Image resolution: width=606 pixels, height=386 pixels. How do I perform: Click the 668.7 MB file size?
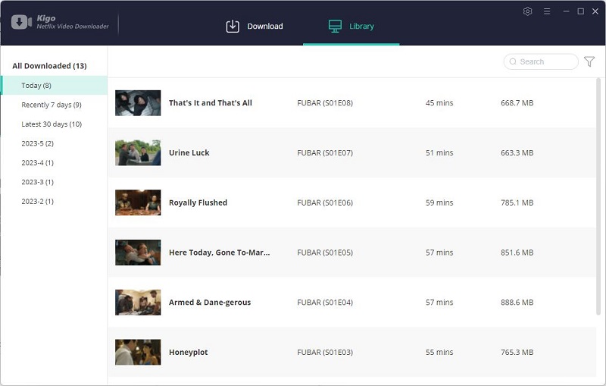tap(517, 103)
